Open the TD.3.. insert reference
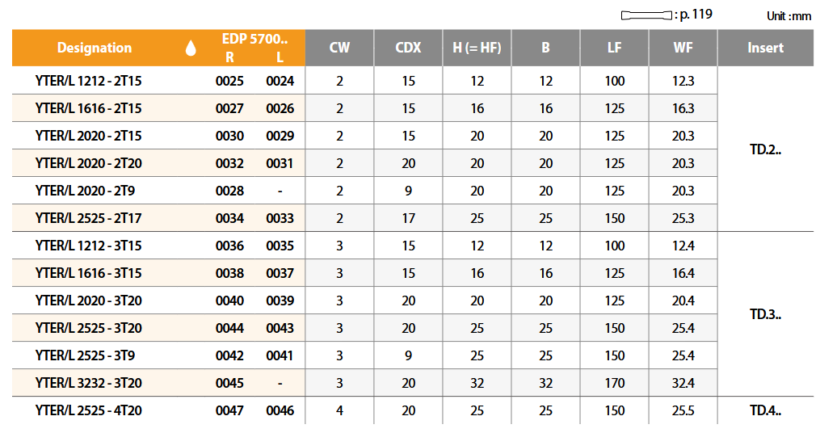Viewport: 820px width, 433px height. pyautogui.click(x=765, y=314)
